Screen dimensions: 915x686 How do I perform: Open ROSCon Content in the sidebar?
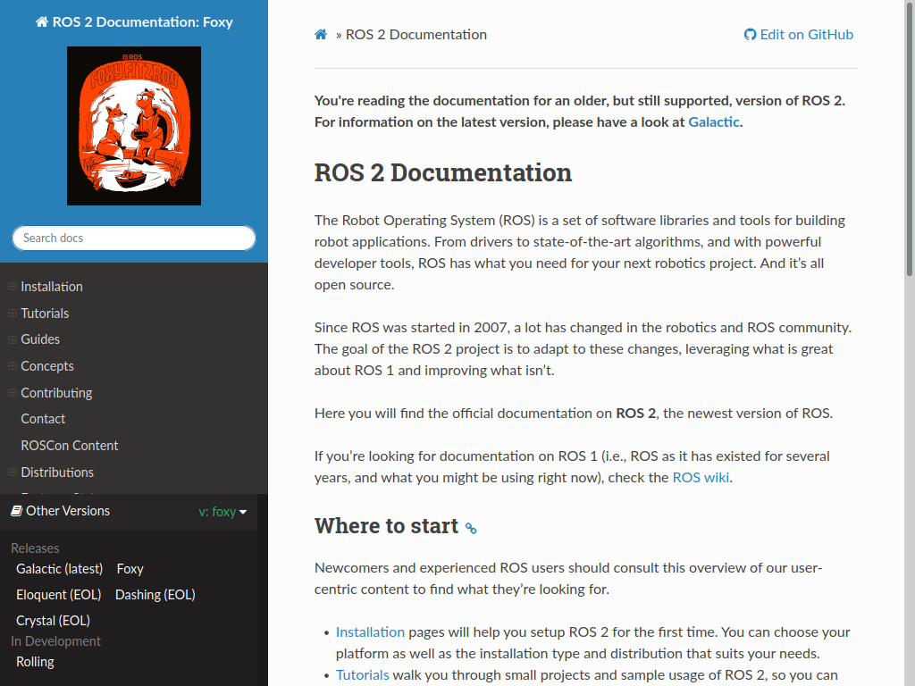pos(70,446)
